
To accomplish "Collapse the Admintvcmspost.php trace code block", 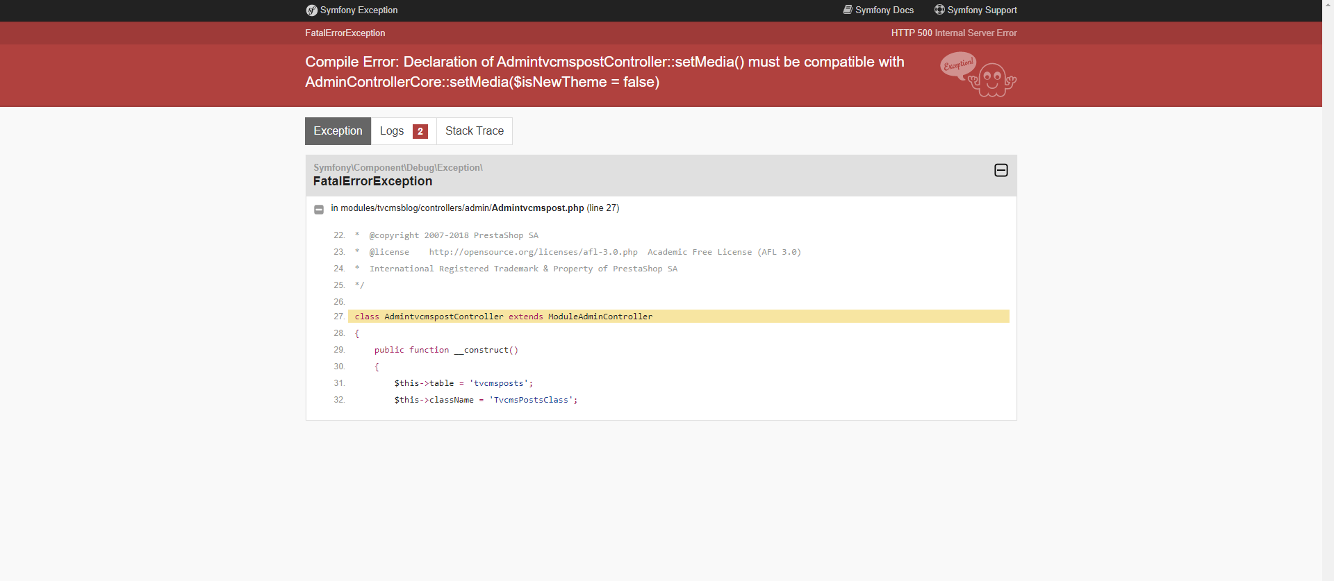I will pyautogui.click(x=319, y=209).
